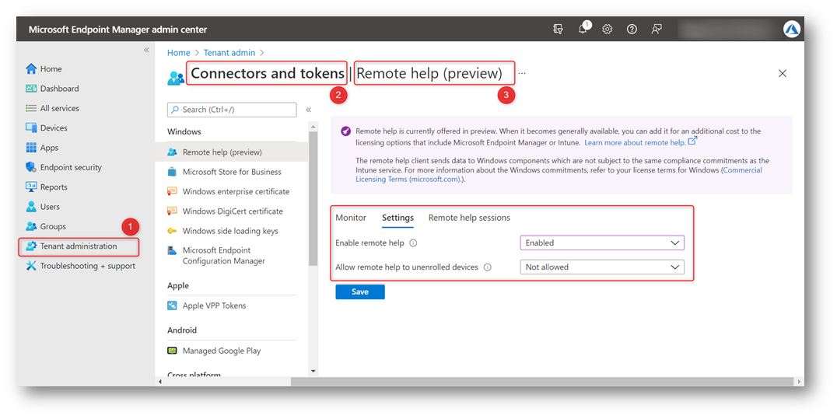Open Users in the sidebar
The image size is (837, 419).
click(43, 207)
